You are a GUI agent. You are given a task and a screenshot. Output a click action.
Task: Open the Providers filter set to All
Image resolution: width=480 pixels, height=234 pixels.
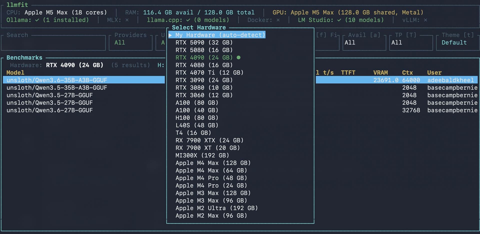[130, 43]
